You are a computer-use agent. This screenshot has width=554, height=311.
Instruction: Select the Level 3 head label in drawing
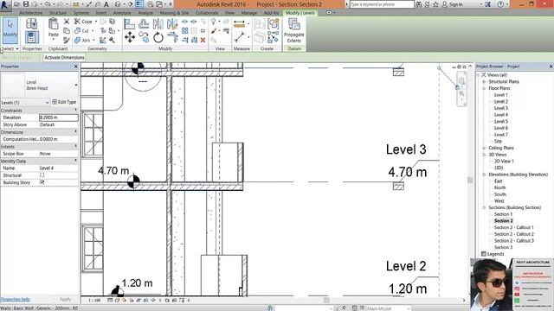coord(406,149)
